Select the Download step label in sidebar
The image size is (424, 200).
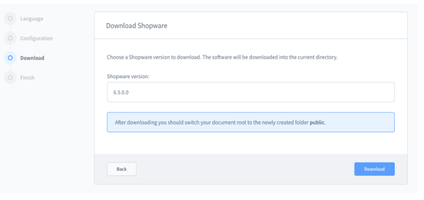coord(32,58)
